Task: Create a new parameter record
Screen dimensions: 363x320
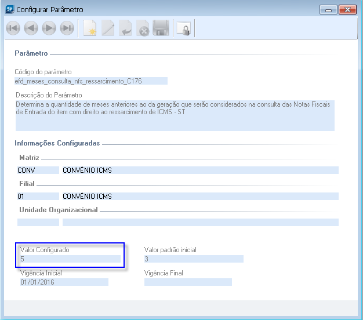Action: [90, 28]
